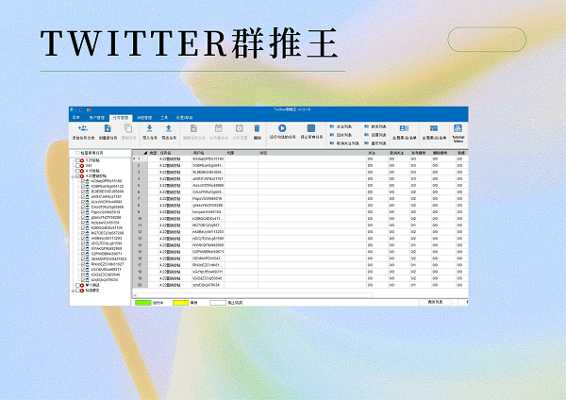This screenshot has height=400, width=566.
Task: Click the clear list button at the bottom right
Action: coord(435,302)
